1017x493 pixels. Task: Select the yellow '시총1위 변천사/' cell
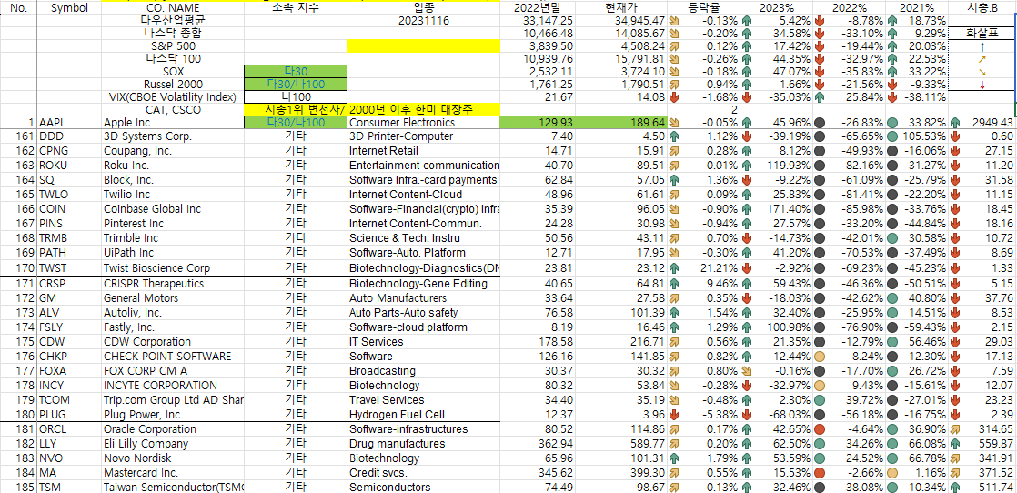coord(296,110)
